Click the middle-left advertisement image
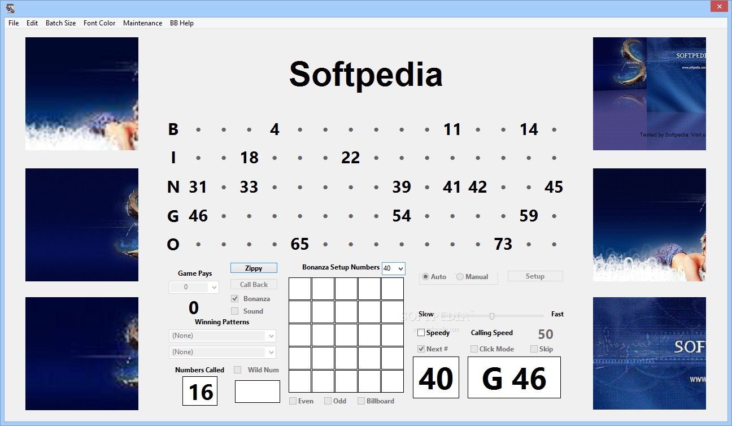The height and width of the screenshot is (426, 732). (x=82, y=225)
